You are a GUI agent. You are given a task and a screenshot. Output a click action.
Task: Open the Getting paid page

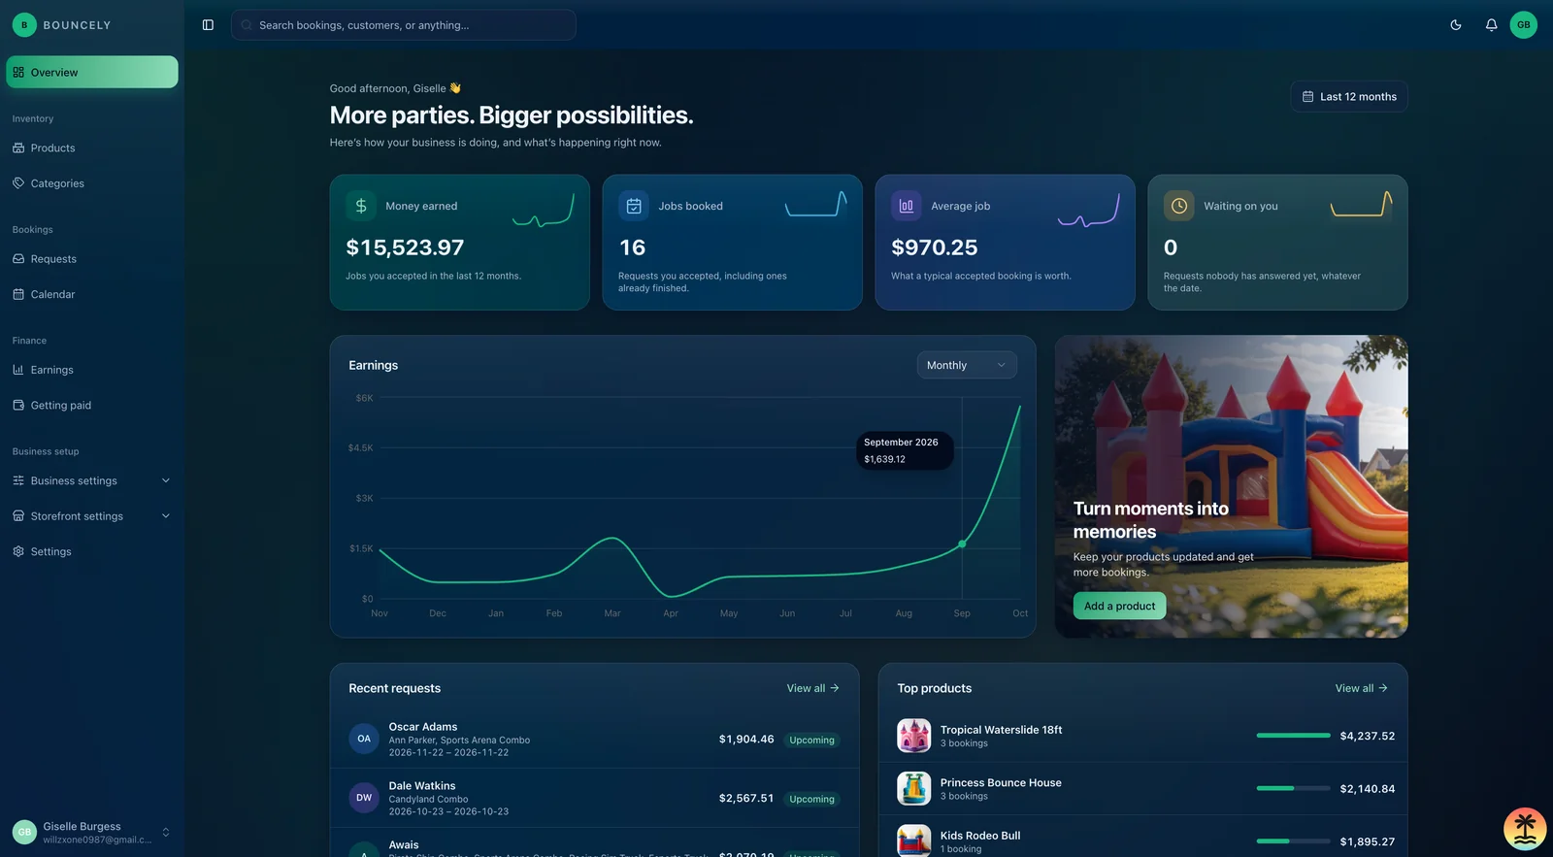pyautogui.click(x=92, y=406)
